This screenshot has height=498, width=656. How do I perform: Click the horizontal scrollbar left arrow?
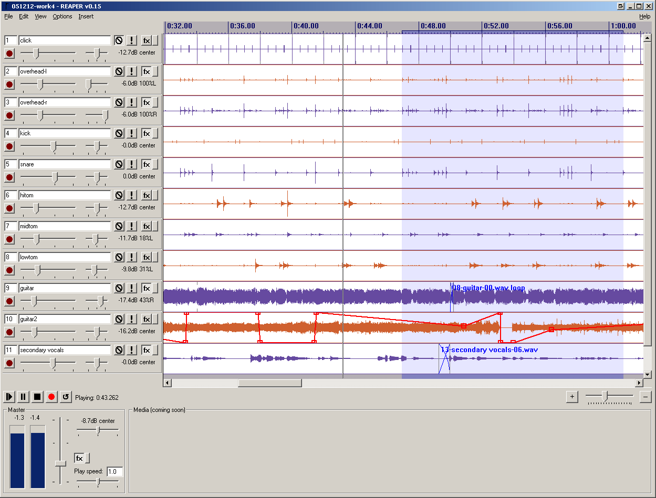coord(167,383)
